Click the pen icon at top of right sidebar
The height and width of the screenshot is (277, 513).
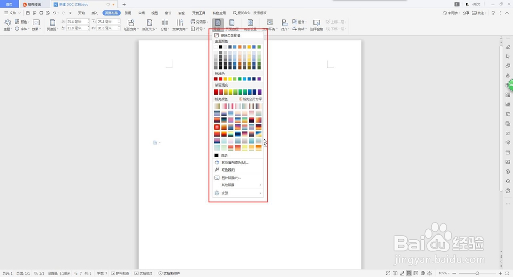coord(508,47)
